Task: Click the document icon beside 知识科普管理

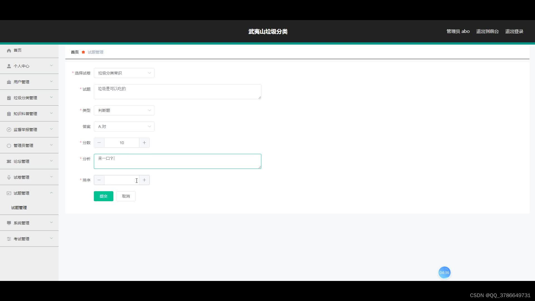Action: point(9,114)
